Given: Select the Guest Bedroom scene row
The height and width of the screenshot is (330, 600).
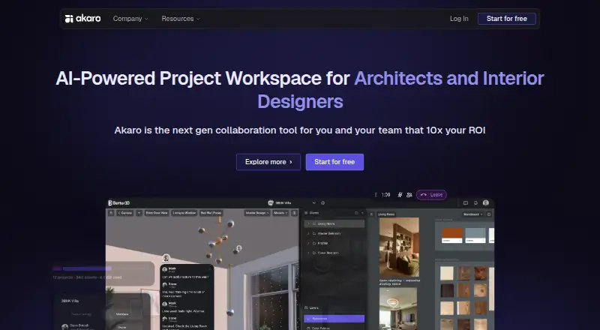Looking at the screenshot, I should coord(334,253).
